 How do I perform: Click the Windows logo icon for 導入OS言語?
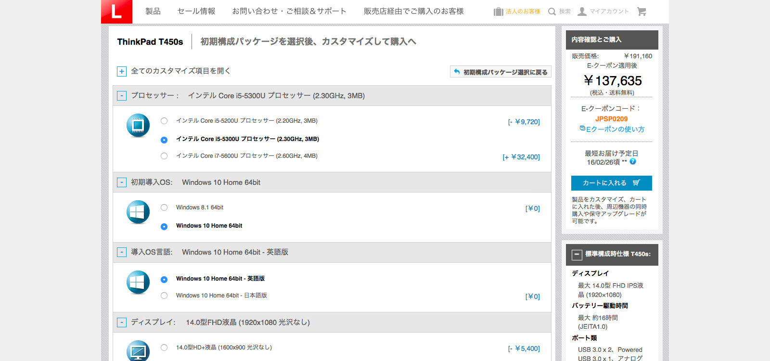138,282
